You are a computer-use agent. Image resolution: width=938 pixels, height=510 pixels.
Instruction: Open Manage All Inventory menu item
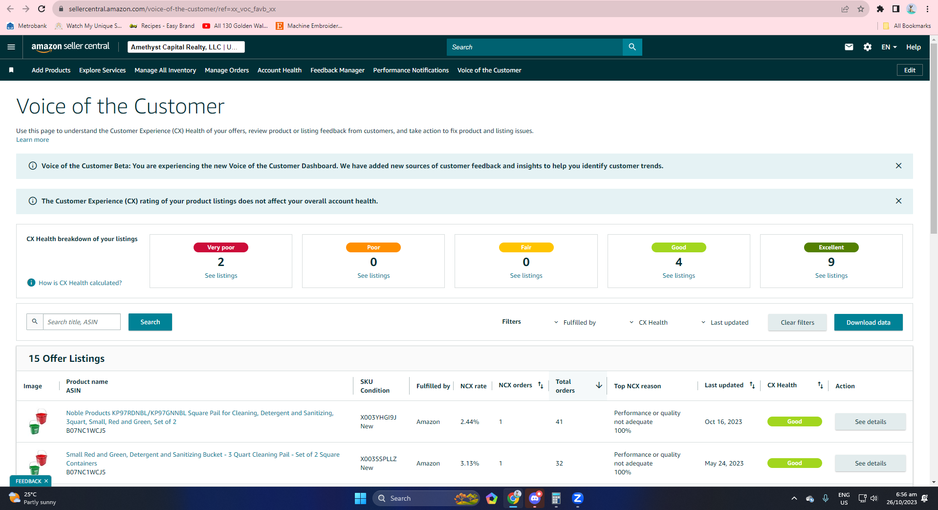pyautogui.click(x=165, y=70)
